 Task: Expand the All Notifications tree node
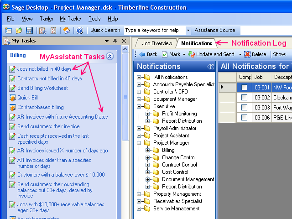pos(139,77)
